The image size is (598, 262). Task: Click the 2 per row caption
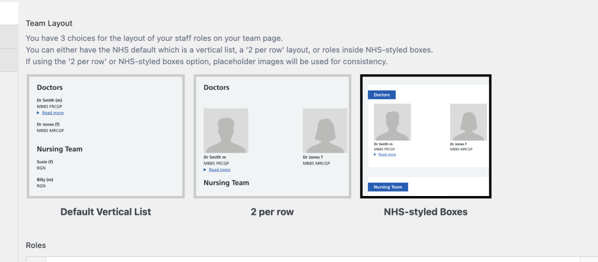tap(272, 212)
